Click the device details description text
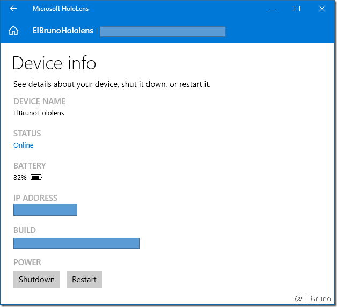 [112, 84]
